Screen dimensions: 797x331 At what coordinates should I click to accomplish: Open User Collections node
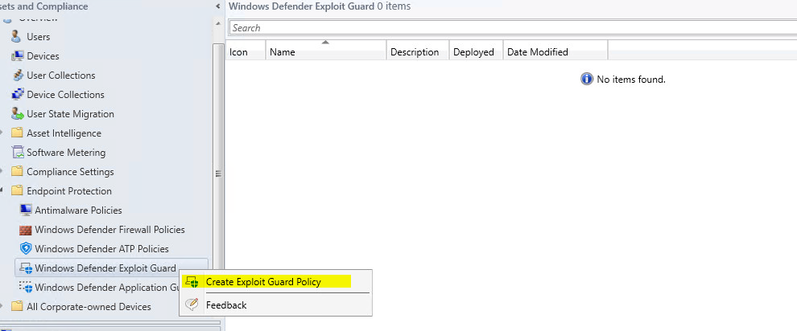point(61,75)
